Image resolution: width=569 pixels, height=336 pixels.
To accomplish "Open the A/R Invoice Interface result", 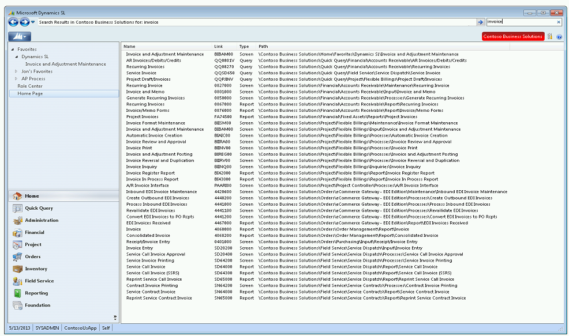I will click(147, 186).
